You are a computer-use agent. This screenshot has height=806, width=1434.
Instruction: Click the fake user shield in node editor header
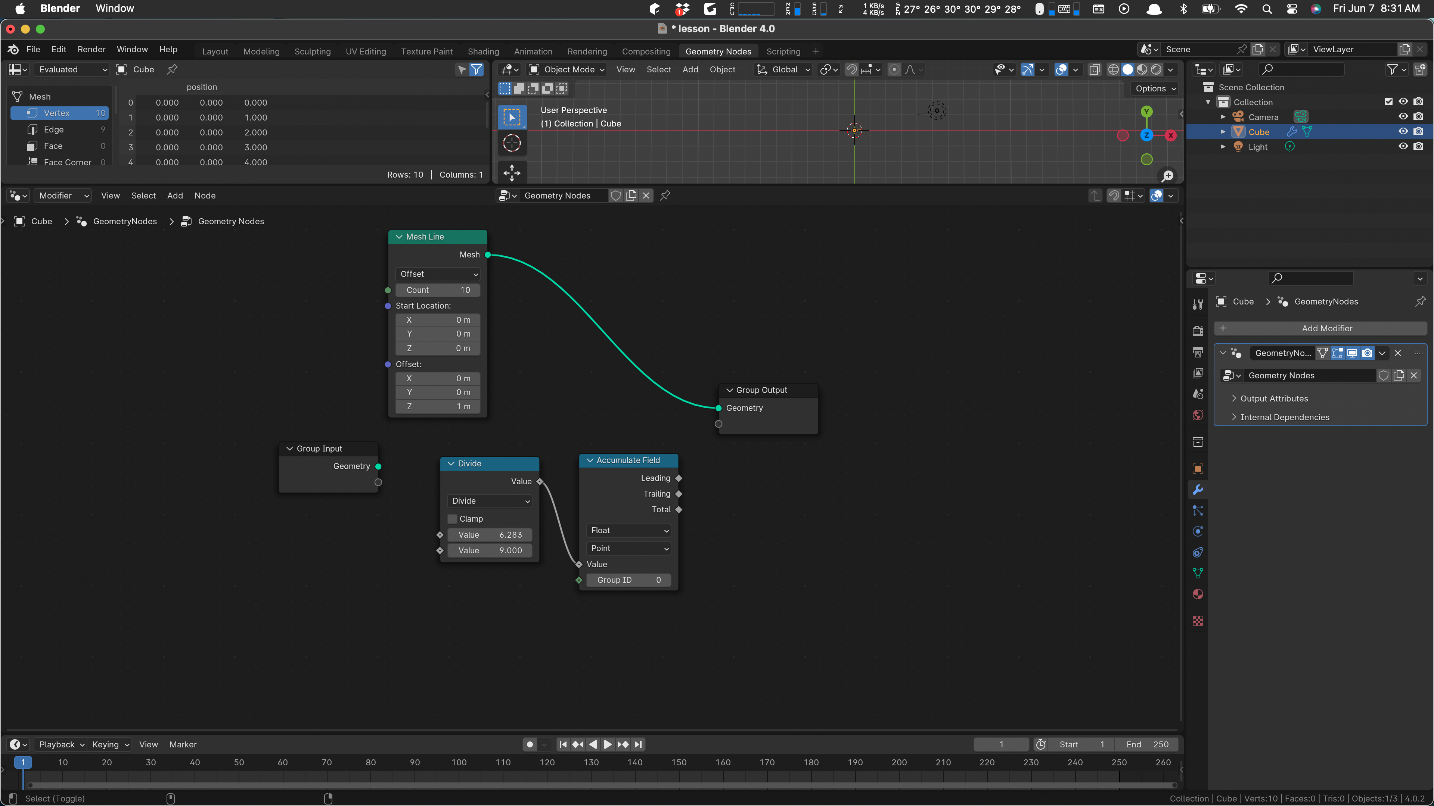click(x=616, y=195)
